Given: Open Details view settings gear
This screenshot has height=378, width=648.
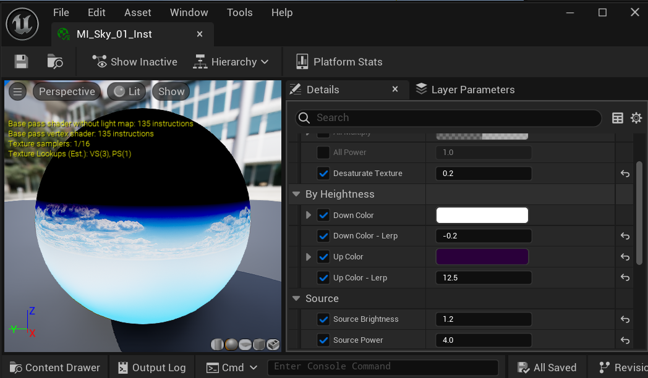Looking at the screenshot, I should coord(636,118).
